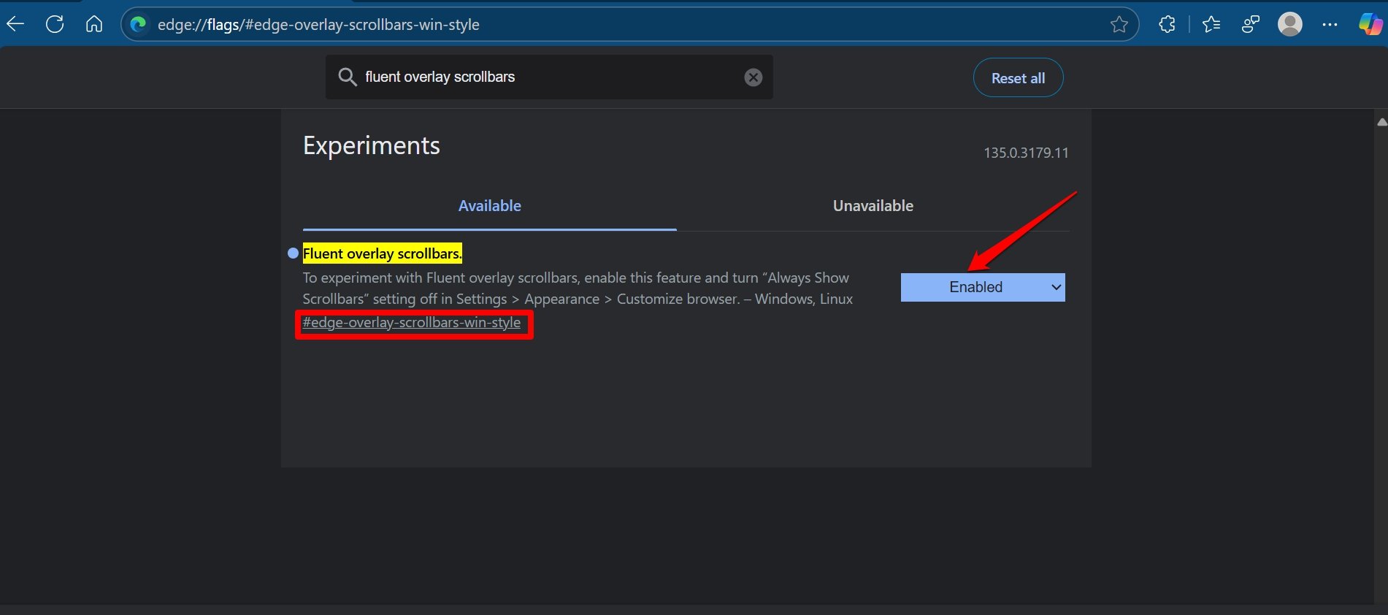
Task: Open Settings and more ellipsis menu
Action: (1330, 25)
